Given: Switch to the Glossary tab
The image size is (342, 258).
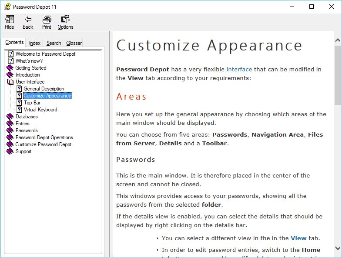Looking at the screenshot, I should tap(74, 43).
